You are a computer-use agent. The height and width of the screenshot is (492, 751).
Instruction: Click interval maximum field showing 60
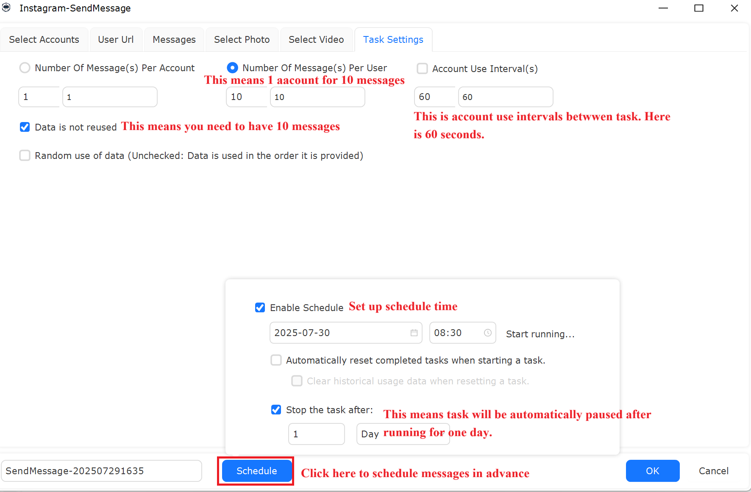[506, 97]
